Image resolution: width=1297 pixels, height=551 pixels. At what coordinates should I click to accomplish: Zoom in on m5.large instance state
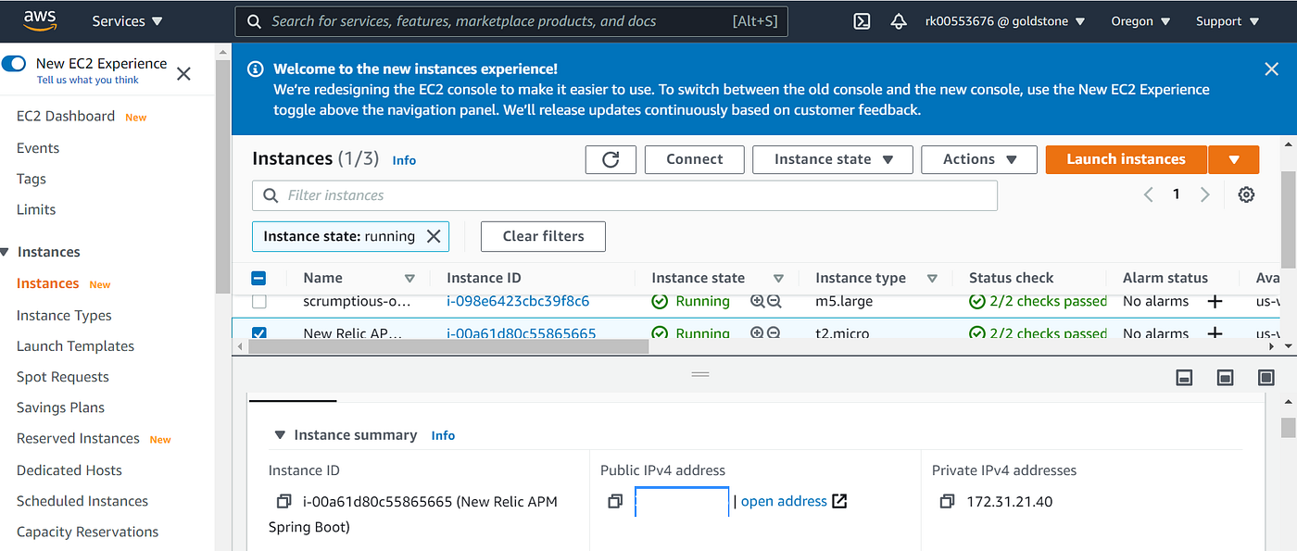[x=757, y=301]
